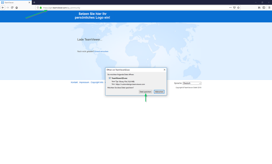Image resolution: width=272 pixels, height=164 pixels.
Task: Click the browser forward arrow
Action: click(7, 8)
